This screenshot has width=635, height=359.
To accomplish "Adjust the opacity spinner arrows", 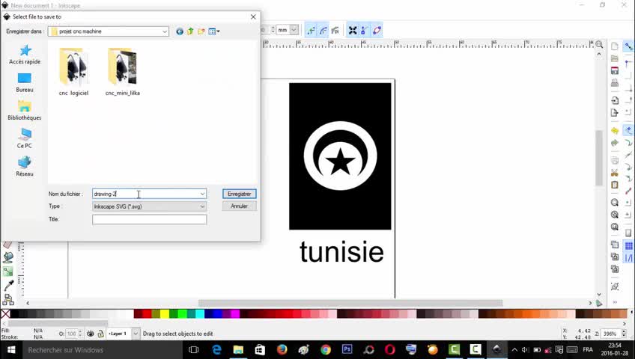I will (x=80, y=334).
